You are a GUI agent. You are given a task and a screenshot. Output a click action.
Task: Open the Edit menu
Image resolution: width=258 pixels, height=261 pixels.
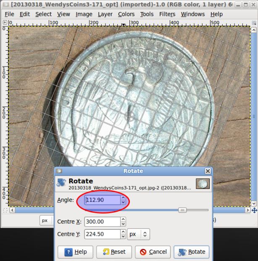coord(25,14)
